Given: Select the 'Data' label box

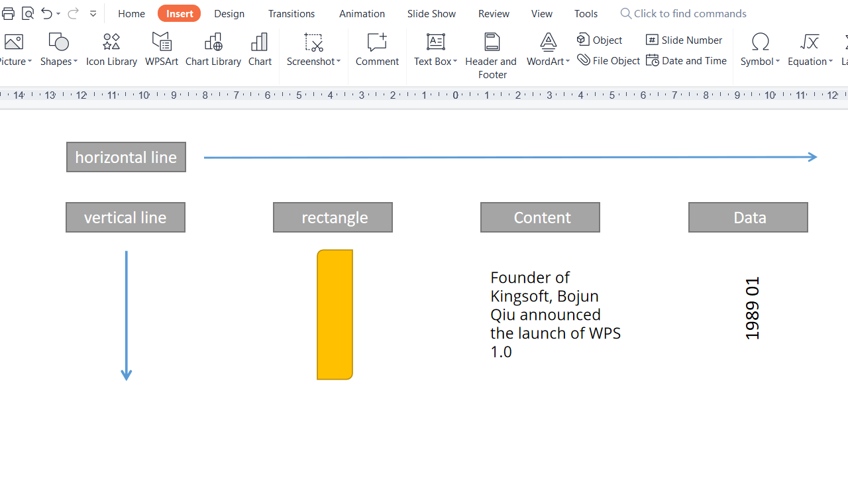Looking at the screenshot, I should (x=748, y=217).
